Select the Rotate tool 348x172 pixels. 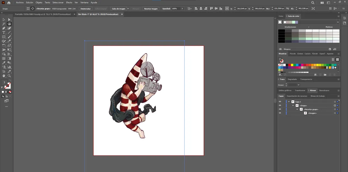(x=4, y=45)
